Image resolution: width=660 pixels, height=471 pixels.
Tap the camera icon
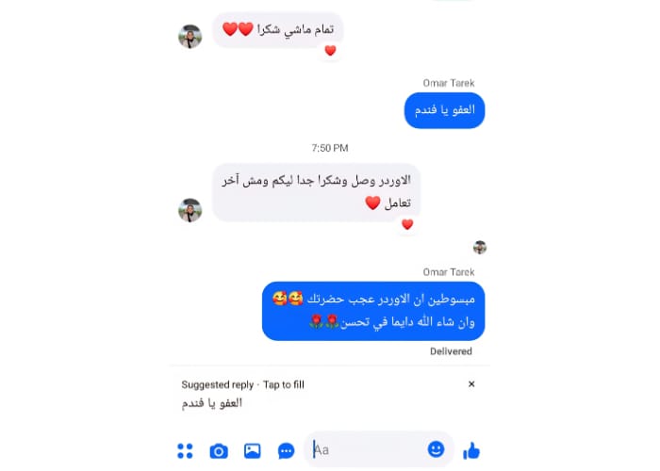[219, 451]
